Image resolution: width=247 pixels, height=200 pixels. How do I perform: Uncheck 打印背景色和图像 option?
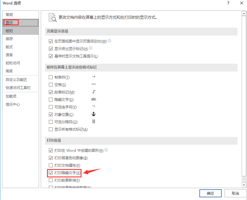pyautogui.click(x=51, y=158)
